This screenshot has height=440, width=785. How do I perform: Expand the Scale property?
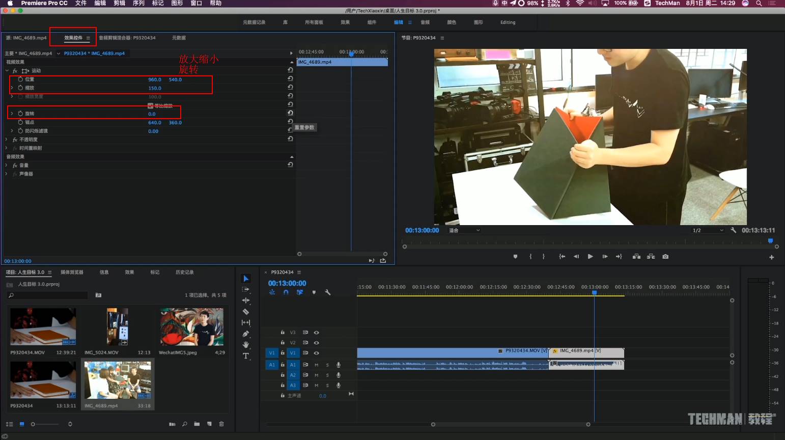coord(12,88)
